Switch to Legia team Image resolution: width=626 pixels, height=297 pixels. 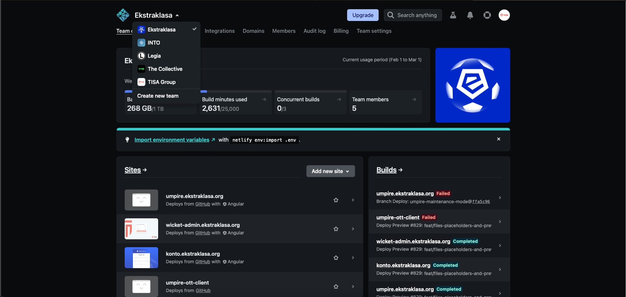point(166,56)
